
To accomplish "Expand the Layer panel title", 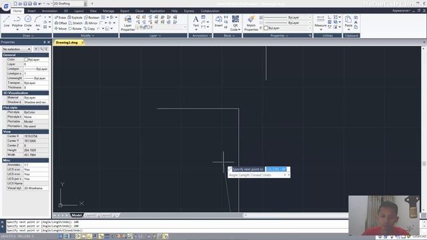I will click(x=153, y=35).
